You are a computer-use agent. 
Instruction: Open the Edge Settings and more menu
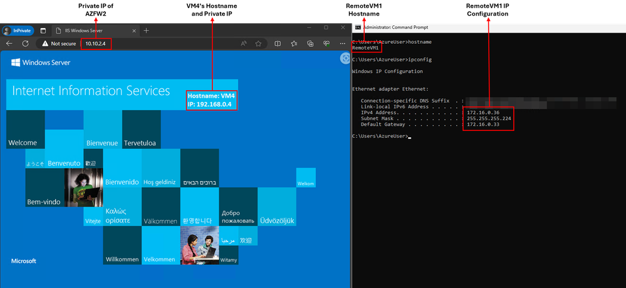tap(342, 43)
